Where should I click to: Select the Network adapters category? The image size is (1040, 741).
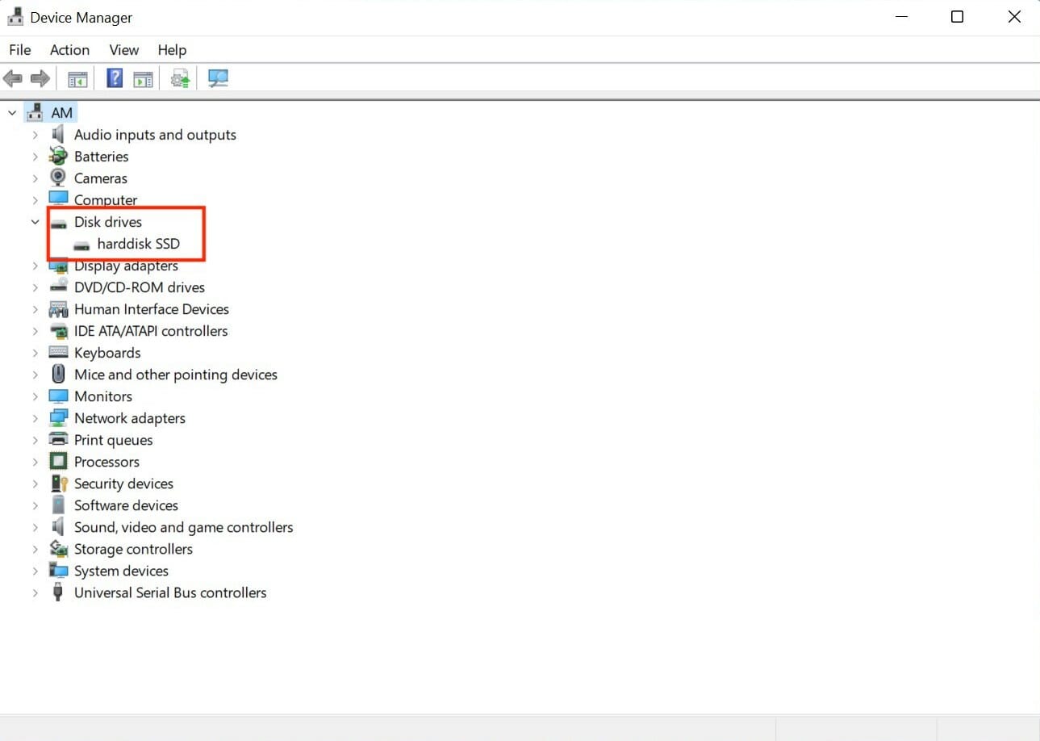[x=129, y=418]
